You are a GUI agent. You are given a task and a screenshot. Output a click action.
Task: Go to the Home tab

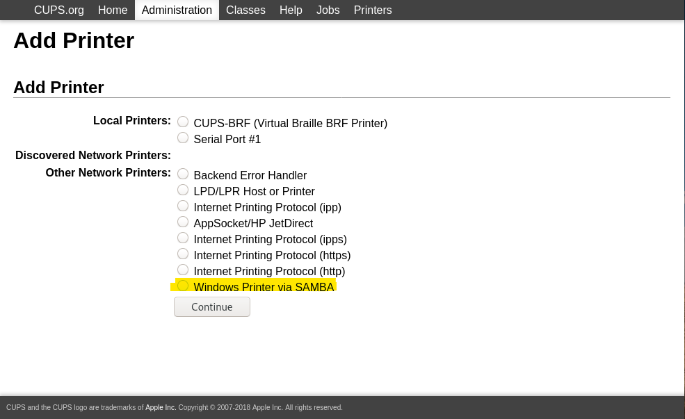tap(113, 10)
